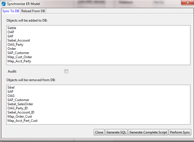194x142 pixels.
Task: Select the Sync To DB tab
Action: tap(11, 11)
